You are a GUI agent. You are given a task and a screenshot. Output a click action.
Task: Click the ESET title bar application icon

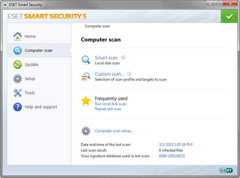5,5
